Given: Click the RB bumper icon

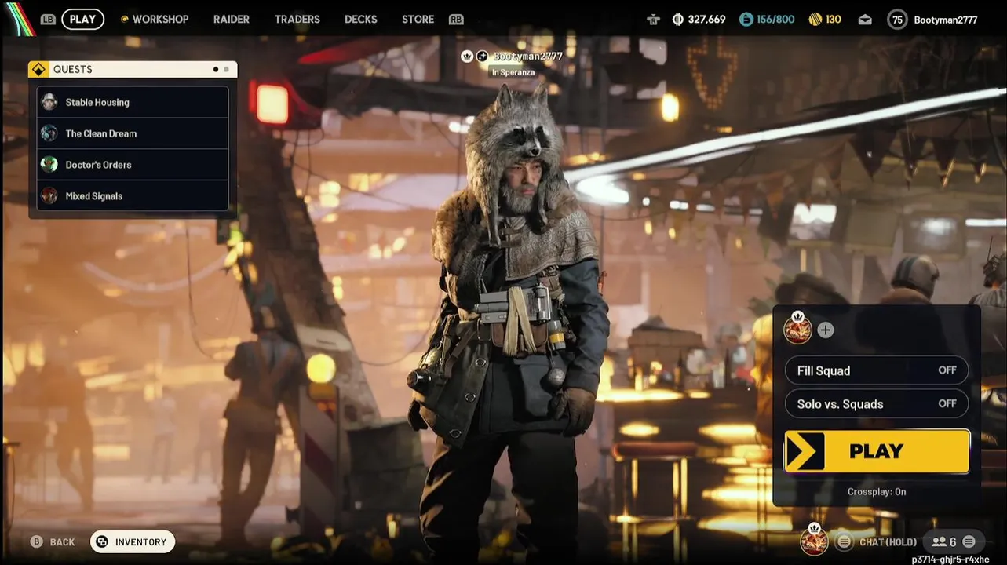Looking at the screenshot, I should 456,19.
